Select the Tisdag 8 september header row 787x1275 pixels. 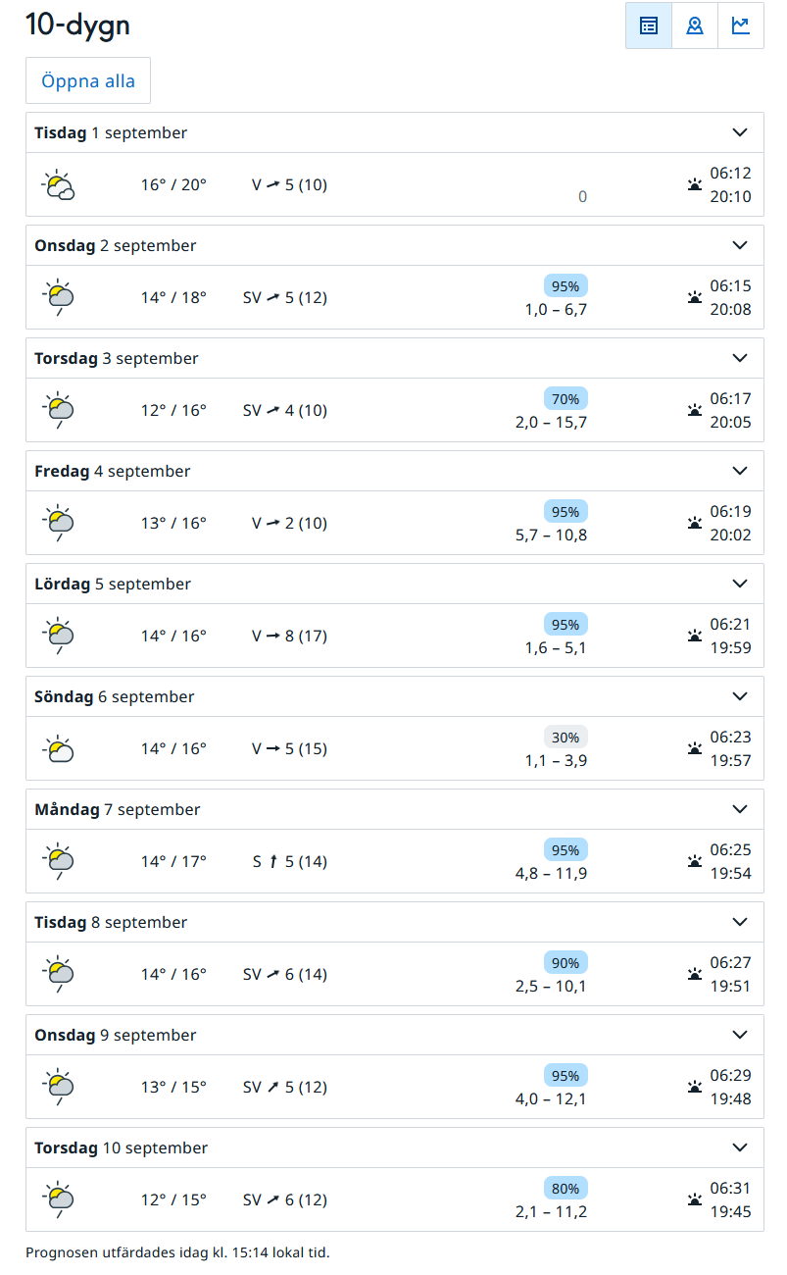pos(395,922)
